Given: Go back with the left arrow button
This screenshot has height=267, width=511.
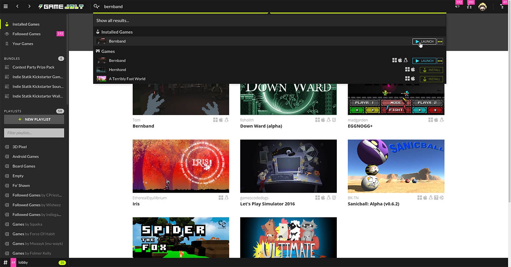Looking at the screenshot, I should 17,6.
